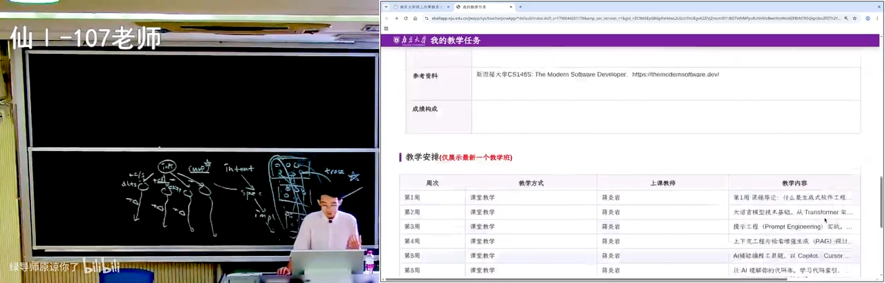This screenshot has width=885, height=283.
Task: Select 课堂教学 in the 第1周 row
Action: (531, 197)
